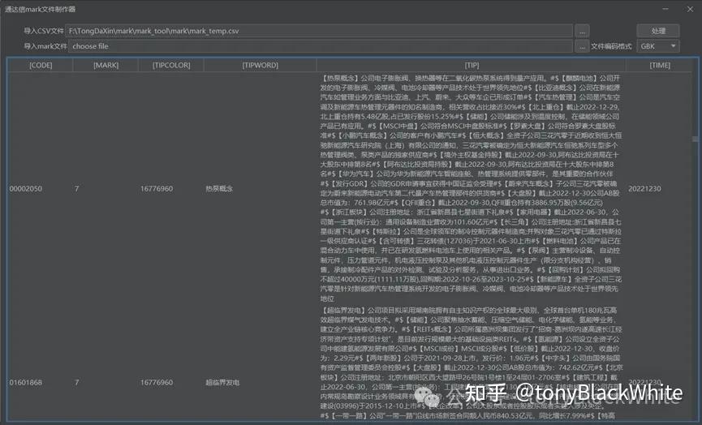Close the 通达信mark文件制作器 window
This screenshot has height=425, width=702.
point(690,9)
